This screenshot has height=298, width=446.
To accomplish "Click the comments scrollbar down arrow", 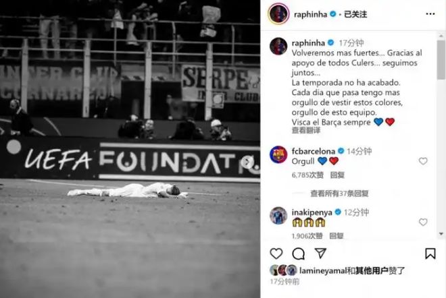I will pos(441,234).
